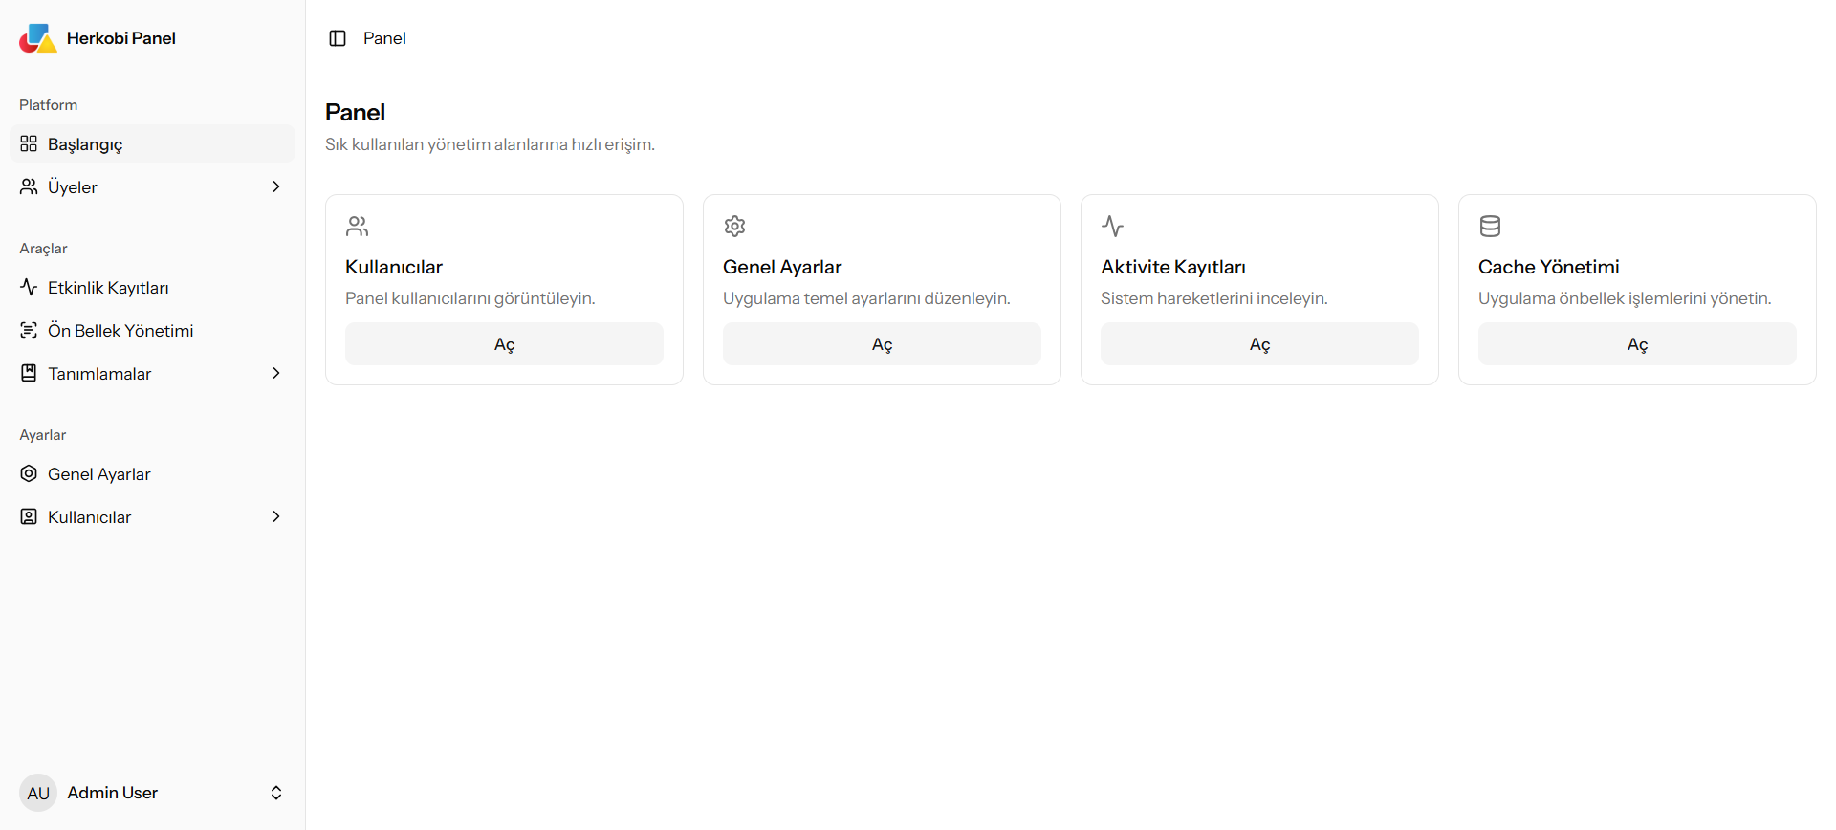Click 'Uygulama temel ayarlarını düzenleyin.' description
This screenshot has height=830, width=1836.
866,298
